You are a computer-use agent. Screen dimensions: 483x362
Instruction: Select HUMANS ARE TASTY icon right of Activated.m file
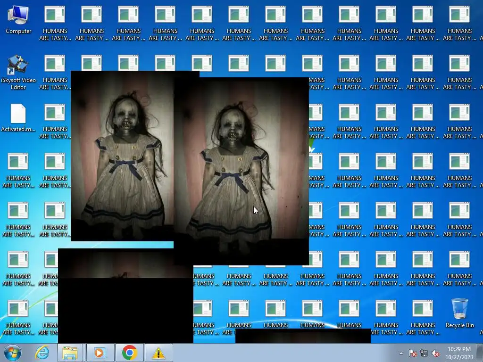[55, 122]
